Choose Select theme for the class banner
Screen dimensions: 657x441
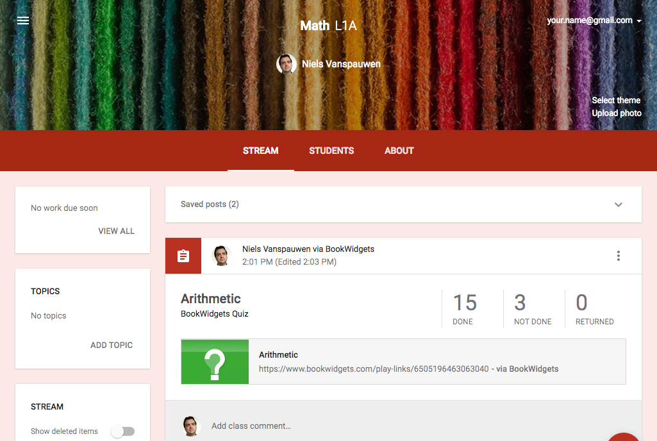tap(615, 100)
